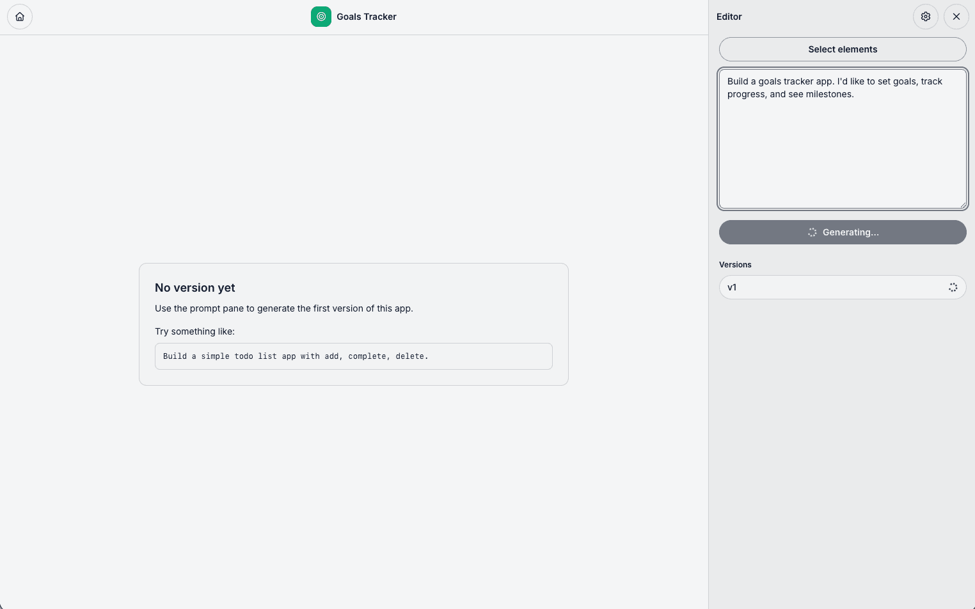
Task: Click the example todo list prompt suggestion
Action: 353,356
